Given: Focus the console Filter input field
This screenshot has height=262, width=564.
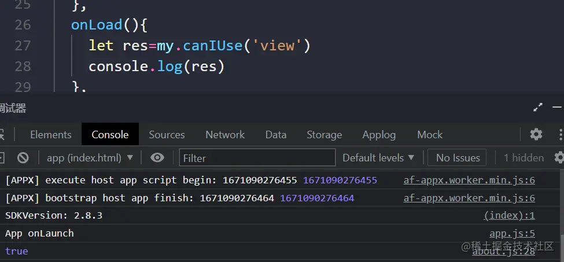Looking at the screenshot, I should click(257, 157).
